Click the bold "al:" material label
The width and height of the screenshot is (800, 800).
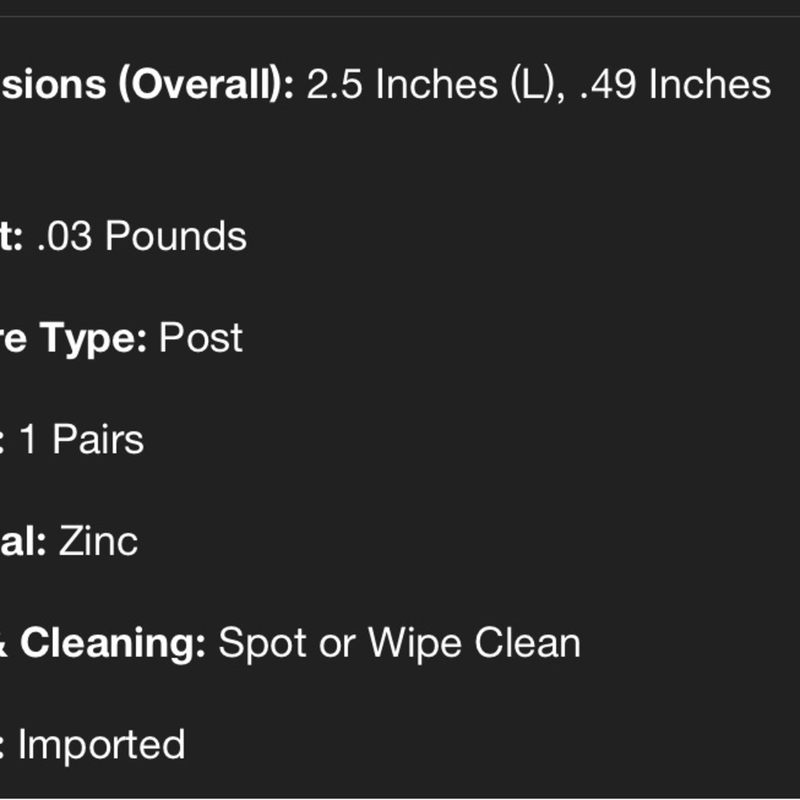click(23, 541)
